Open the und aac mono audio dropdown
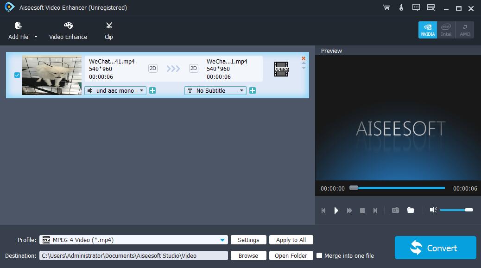 115,90
